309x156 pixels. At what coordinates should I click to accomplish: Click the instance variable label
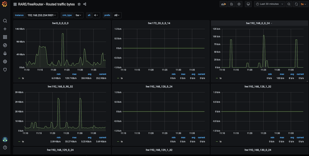[x=19, y=15]
